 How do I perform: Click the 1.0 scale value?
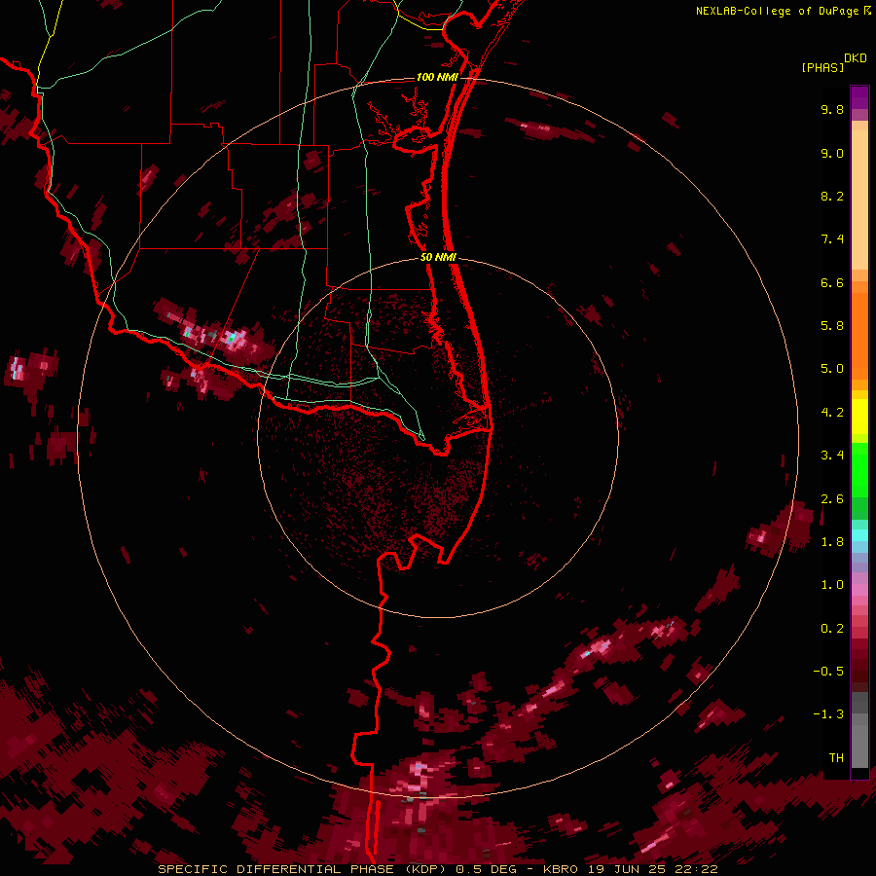point(832,585)
